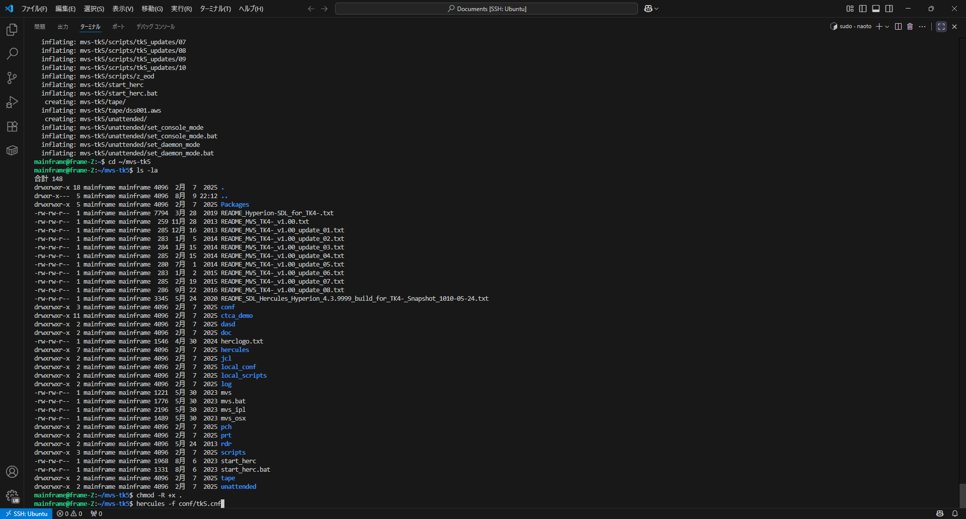Open the ファイル(F) menu
This screenshot has height=519, width=966.
[34, 9]
